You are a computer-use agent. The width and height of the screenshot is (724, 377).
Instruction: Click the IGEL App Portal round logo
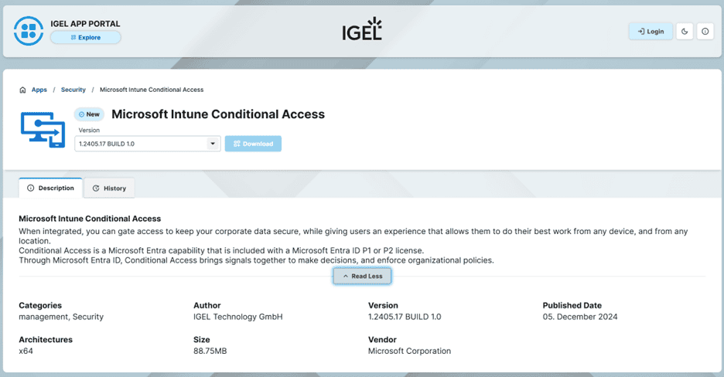(29, 31)
